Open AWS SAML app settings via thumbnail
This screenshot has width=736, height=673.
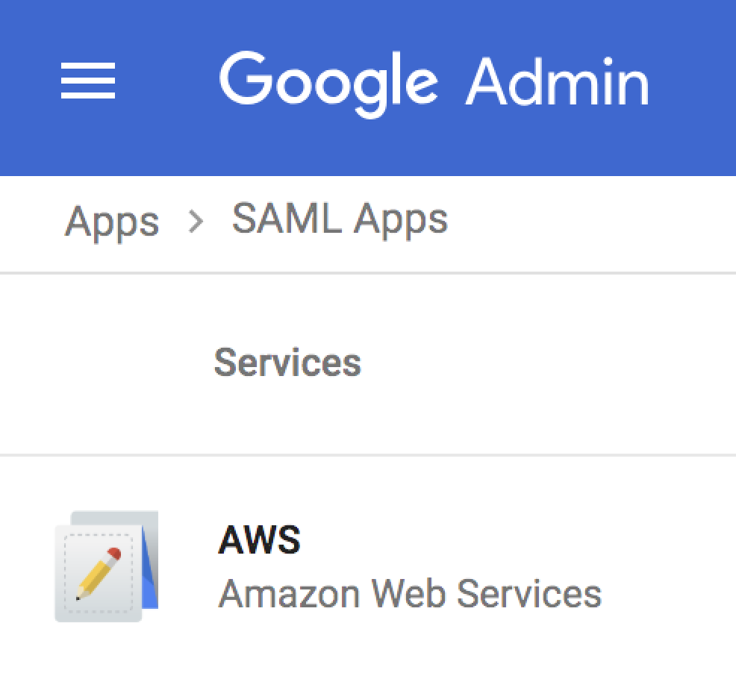(x=107, y=566)
